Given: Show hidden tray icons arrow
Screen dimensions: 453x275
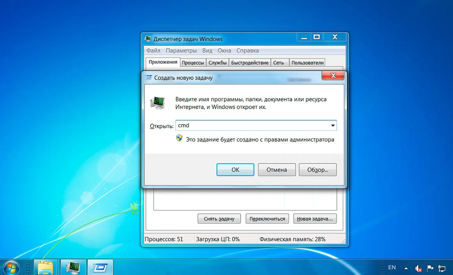Looking at the screenshot, I should tap(406, 268).
